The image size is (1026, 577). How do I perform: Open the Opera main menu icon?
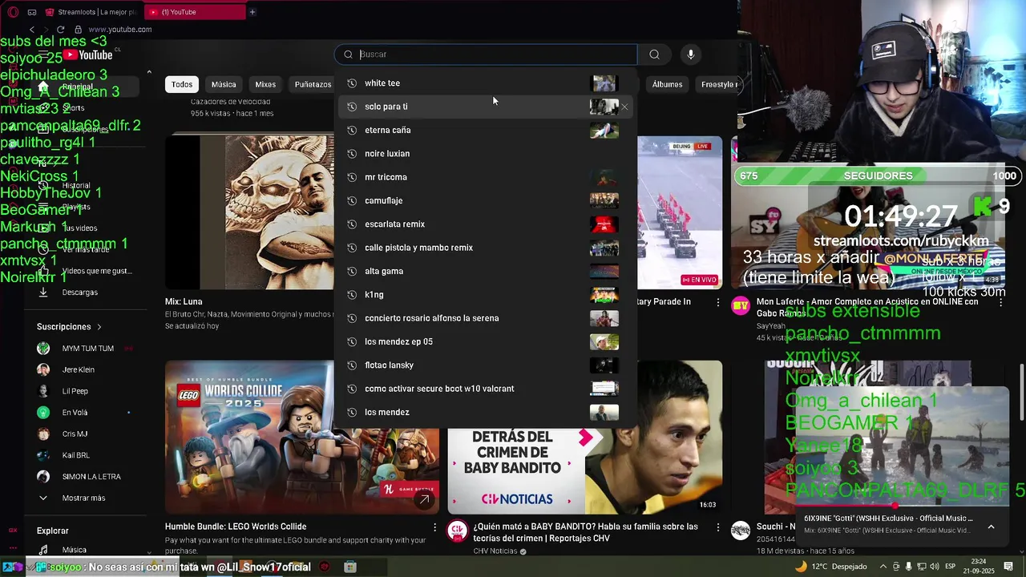[x=13, y=12]
